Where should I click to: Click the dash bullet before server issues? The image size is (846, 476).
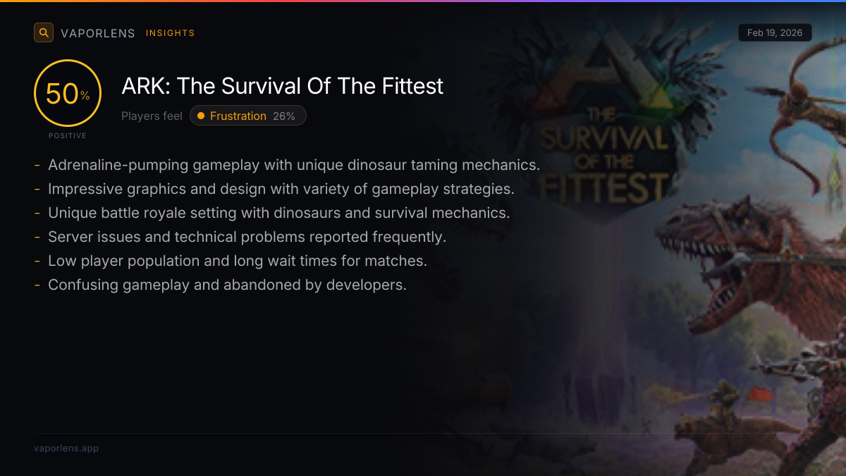(37, 237)
